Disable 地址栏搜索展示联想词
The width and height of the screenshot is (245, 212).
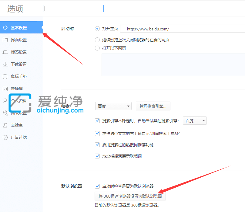click(97, 156)
